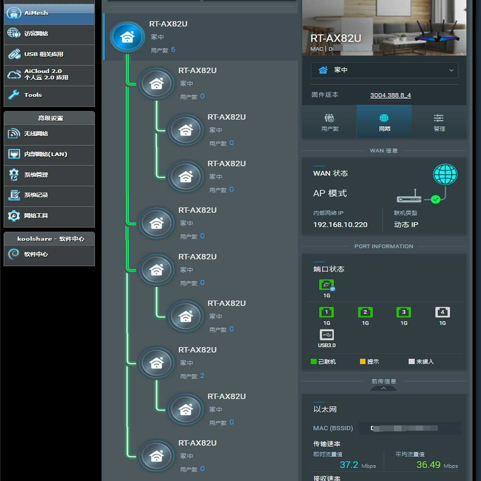Screen dimensions: 481x481
Task: Click the green 已联机 legend swatch
Action: click(x=313, y=361)
